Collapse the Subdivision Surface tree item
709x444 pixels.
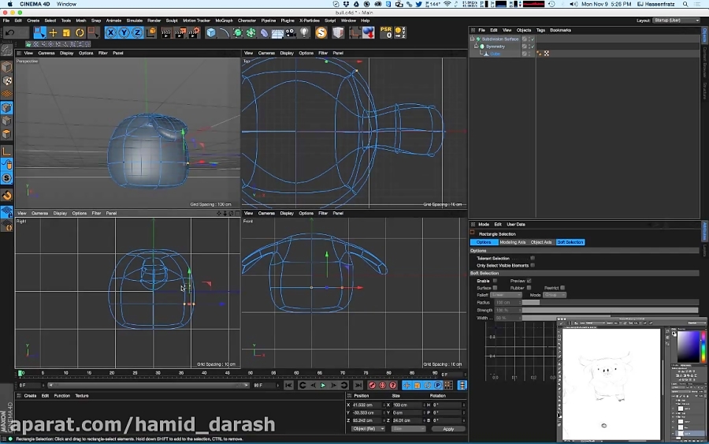pos(472,39)
